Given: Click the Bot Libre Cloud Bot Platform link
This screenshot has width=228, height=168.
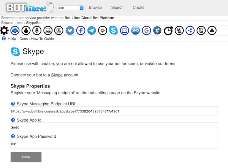Looking at the screenshot, I should (89, 18).
